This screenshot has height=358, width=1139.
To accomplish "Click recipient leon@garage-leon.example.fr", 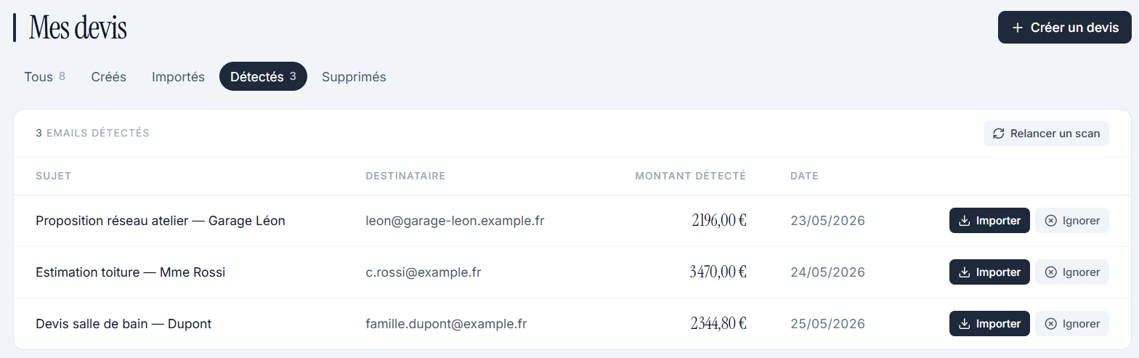I will [455, 221].
